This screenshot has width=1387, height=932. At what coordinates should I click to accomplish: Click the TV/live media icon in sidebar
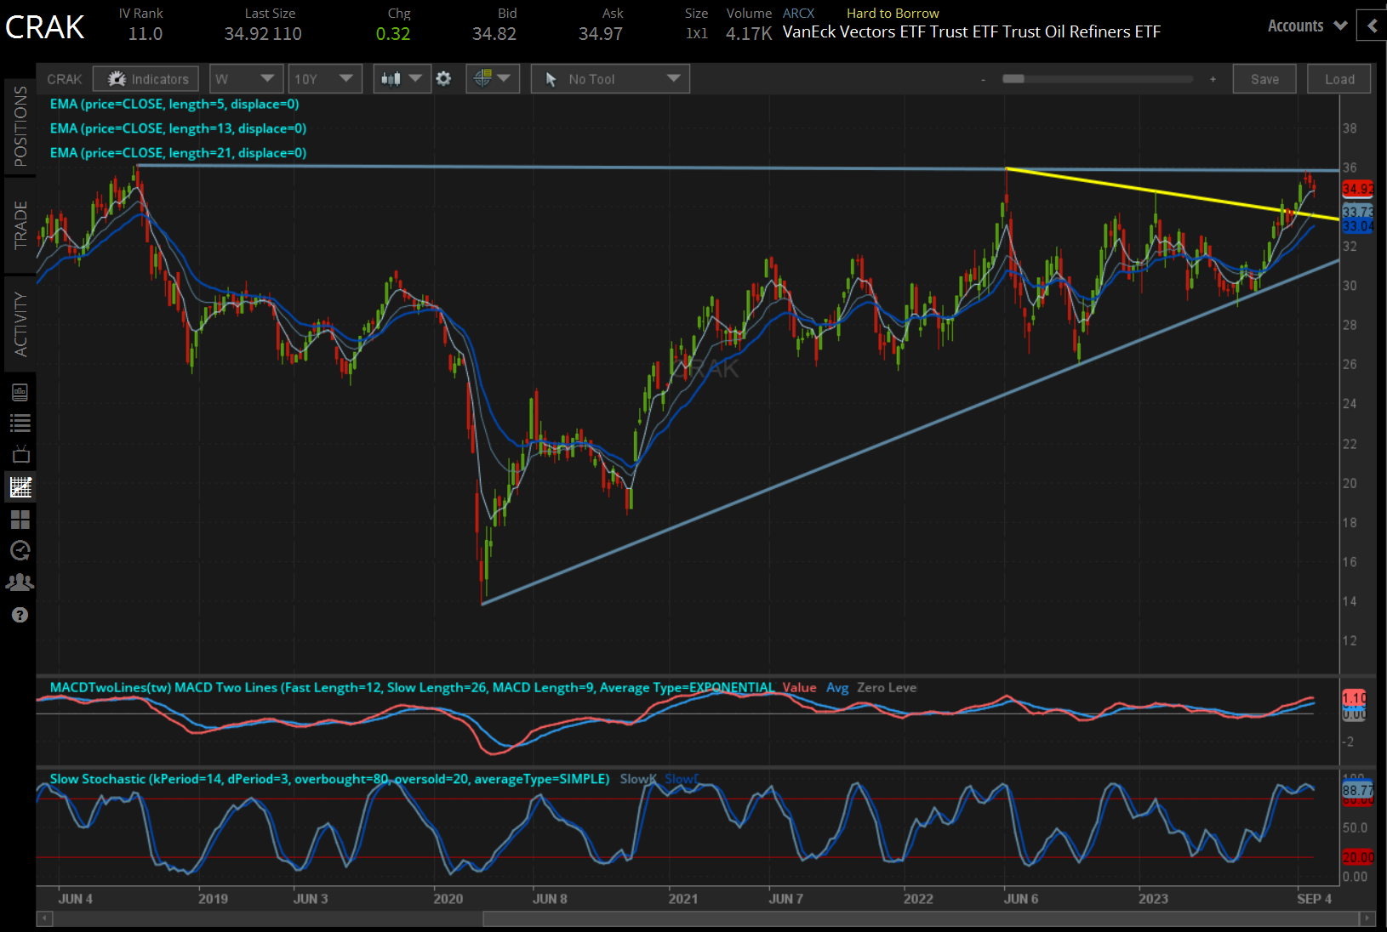coord(20,453)
